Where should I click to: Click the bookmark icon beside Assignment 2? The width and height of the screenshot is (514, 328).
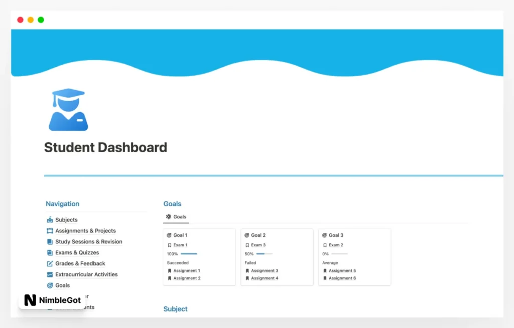coord(170,278)
